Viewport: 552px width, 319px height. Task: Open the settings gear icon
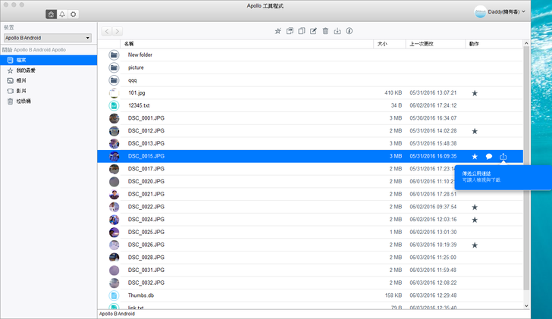pos(73,14)
